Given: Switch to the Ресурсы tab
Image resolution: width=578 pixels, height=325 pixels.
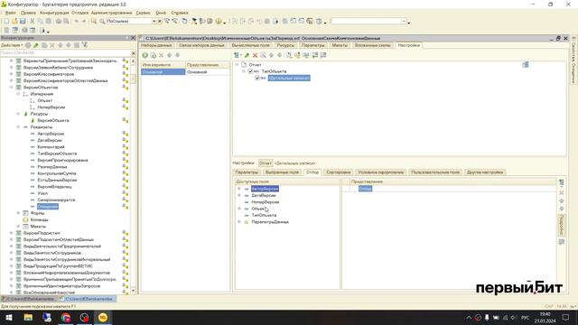Looking at the screenshot, I should [x=285, y=45].
